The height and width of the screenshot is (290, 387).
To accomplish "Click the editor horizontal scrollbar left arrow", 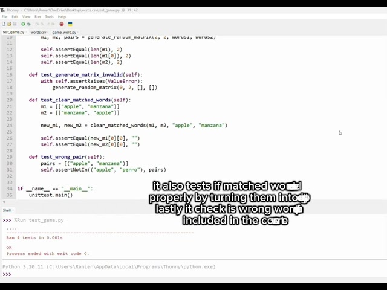I will (x=4, y=202).
